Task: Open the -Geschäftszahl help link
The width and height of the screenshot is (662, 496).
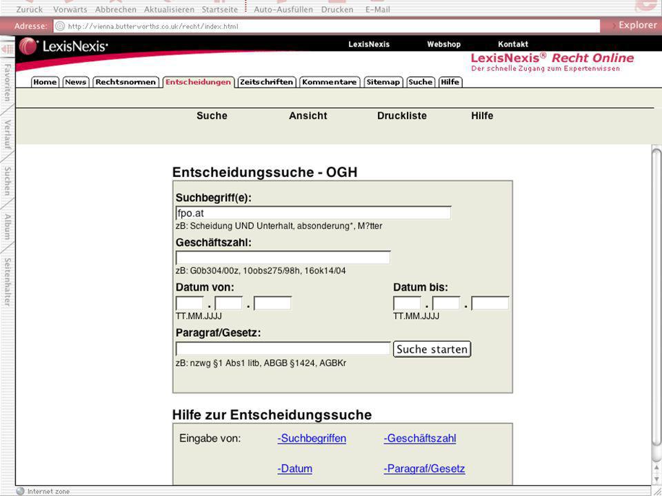Action: (x=420, y=438)
